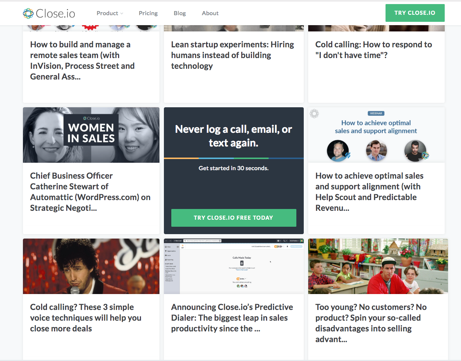Open sales and support alignment article title
The image size is (461, 361).
(369, 192)
